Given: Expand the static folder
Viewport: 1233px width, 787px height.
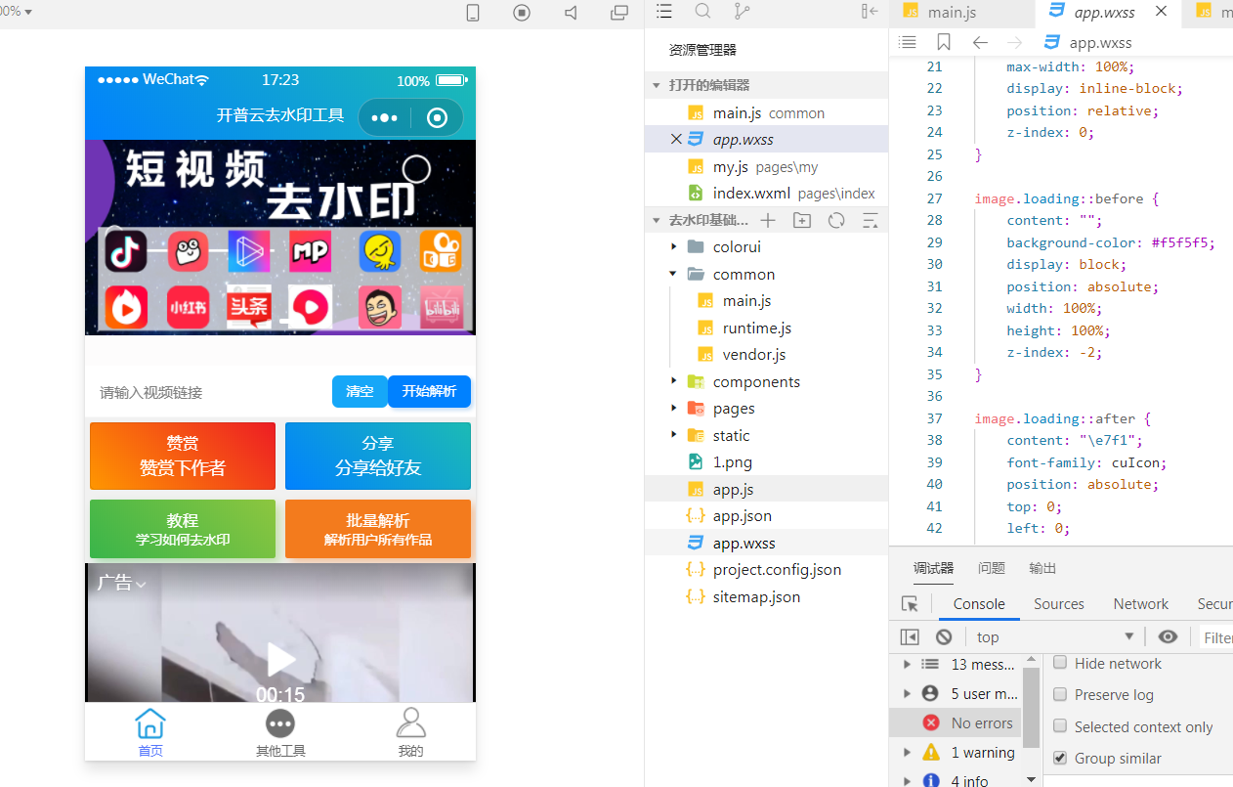Looking at the screenshot, I should (674, 435).
